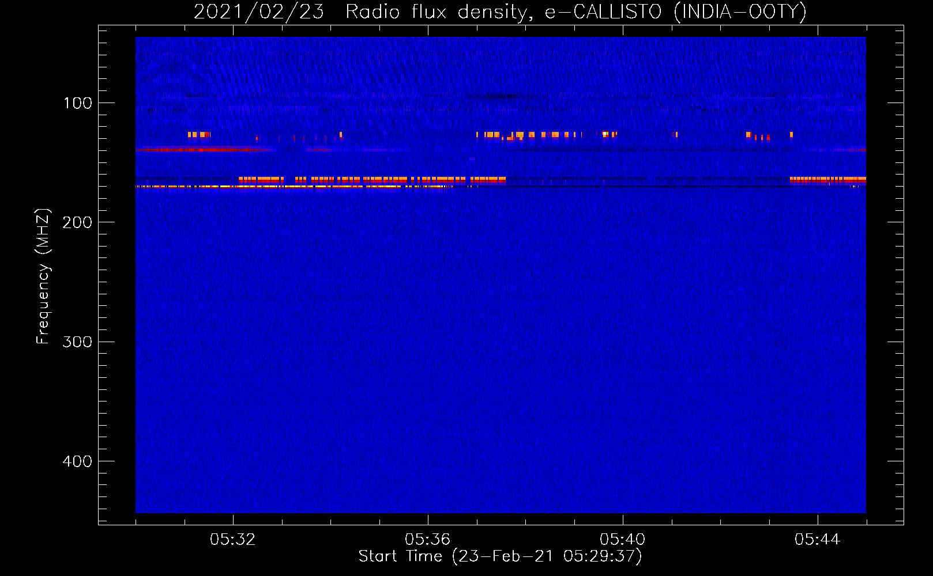933x576 pixels.
Task: Click the 05:36 time tick label
Action: click(428, 540)
